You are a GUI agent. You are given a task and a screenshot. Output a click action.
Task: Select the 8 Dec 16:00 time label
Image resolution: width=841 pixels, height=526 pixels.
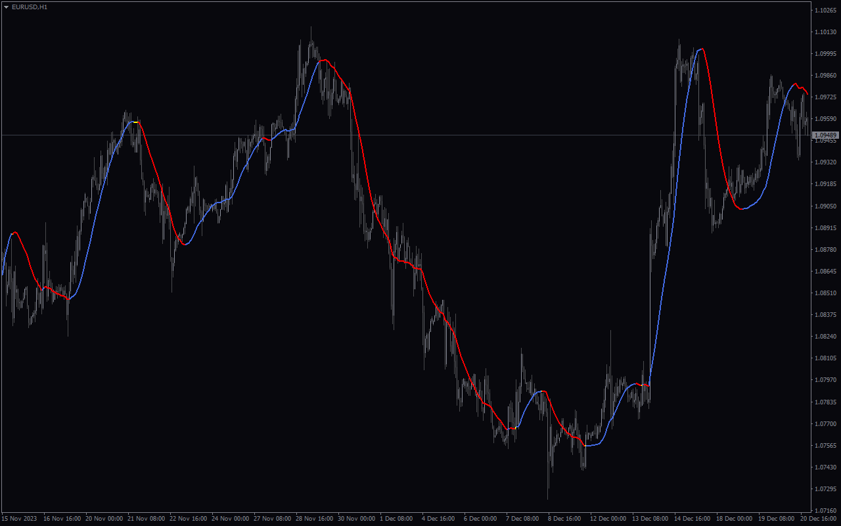click(564, 519)
